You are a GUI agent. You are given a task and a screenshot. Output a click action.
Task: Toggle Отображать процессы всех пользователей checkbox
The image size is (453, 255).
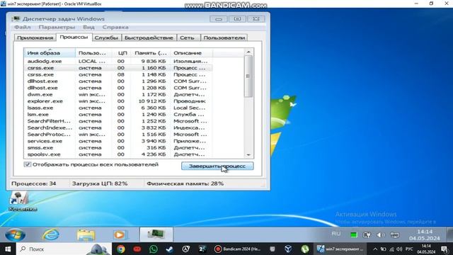click(28, 164)
